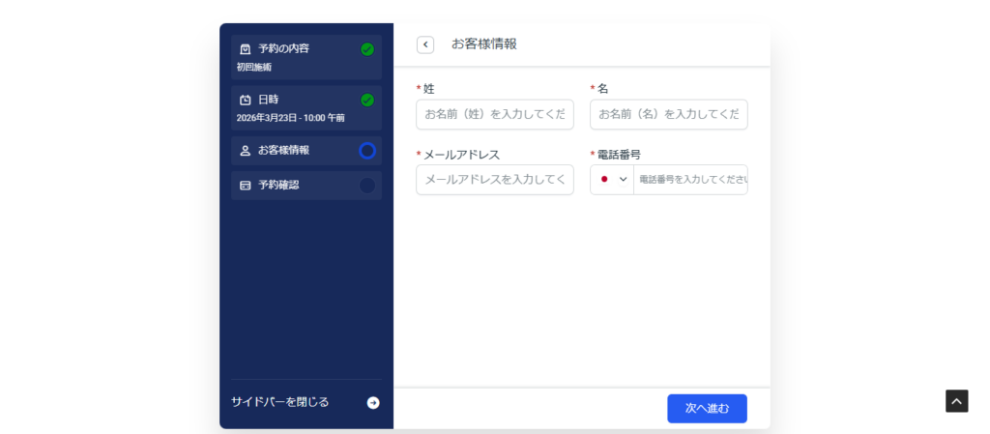
Task: Click the サイドバーを閉じる text link
Action: coord(280,402)
